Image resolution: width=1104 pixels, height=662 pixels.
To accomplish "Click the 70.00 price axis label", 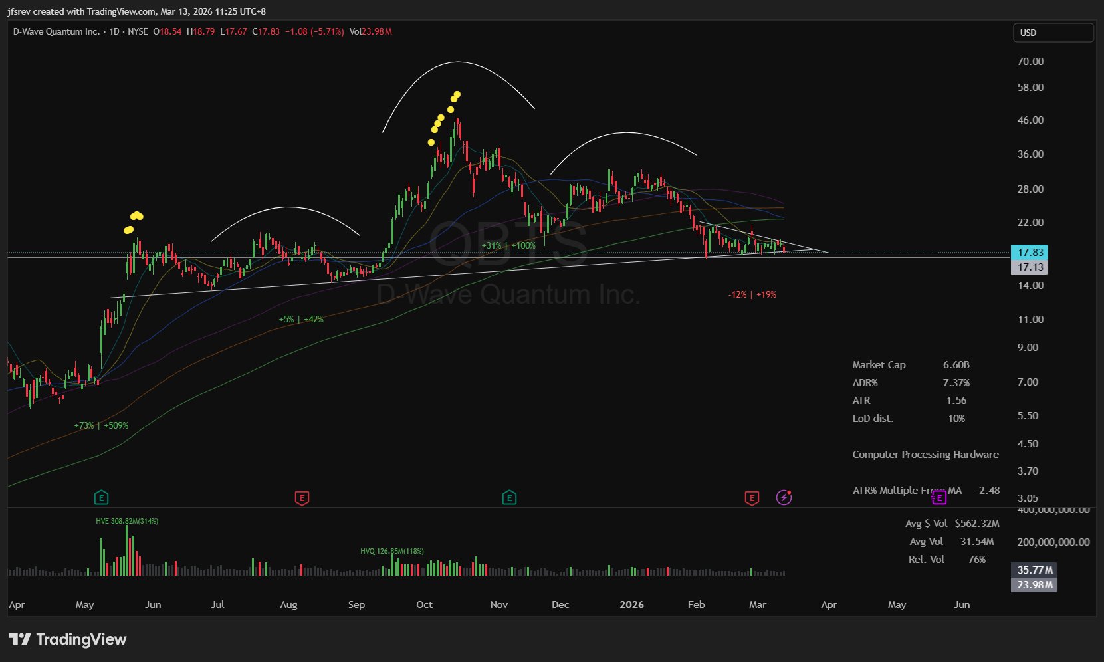I will pos(1030,62).
